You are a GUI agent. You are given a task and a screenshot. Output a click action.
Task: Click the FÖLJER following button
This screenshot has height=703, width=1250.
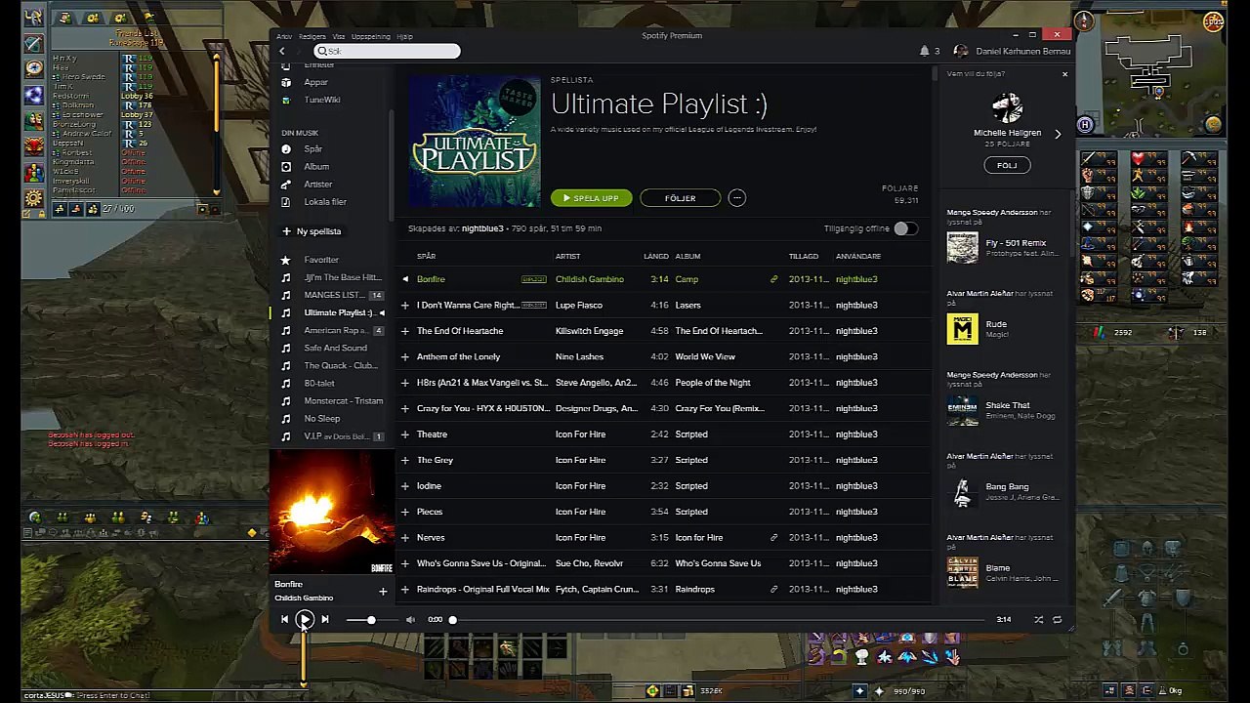click(x=681, y=198)
